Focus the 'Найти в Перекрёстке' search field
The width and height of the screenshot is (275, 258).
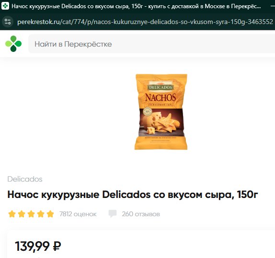[152, 44]
